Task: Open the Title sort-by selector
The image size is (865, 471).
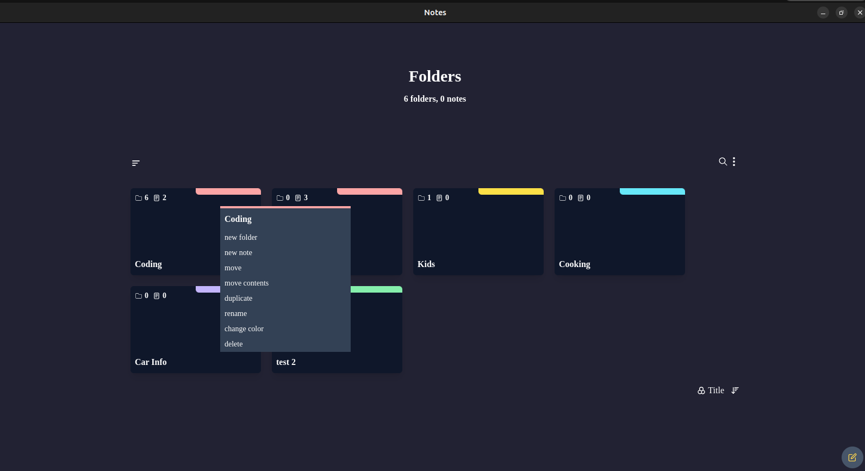Action: 716,391
